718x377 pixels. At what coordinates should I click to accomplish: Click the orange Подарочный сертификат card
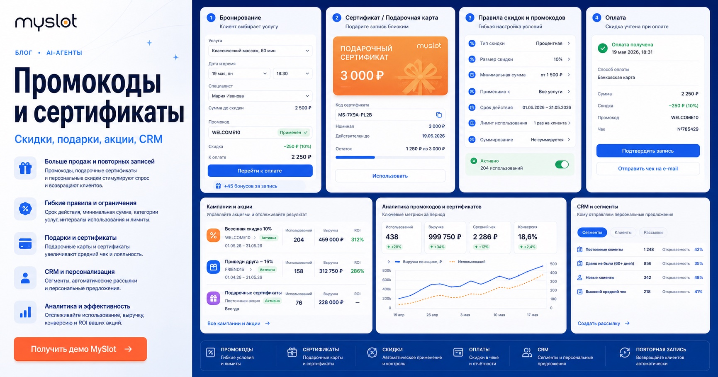[390, 66]
